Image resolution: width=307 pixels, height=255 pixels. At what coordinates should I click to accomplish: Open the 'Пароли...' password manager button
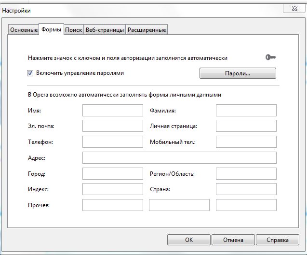[x=238, y=73]
